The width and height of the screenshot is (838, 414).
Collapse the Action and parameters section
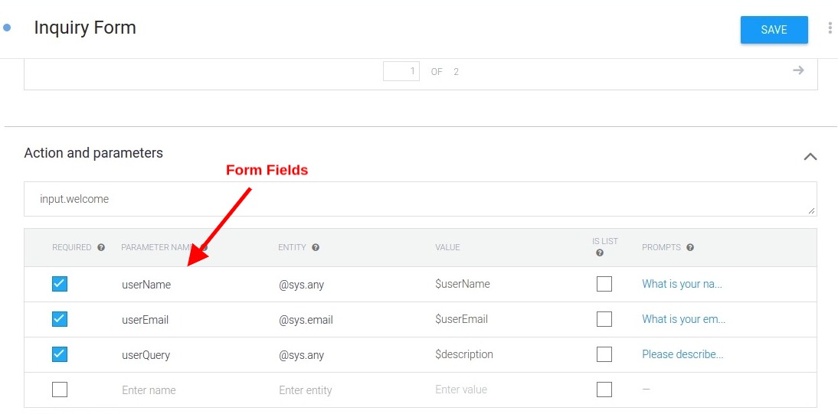coord(810,157)
